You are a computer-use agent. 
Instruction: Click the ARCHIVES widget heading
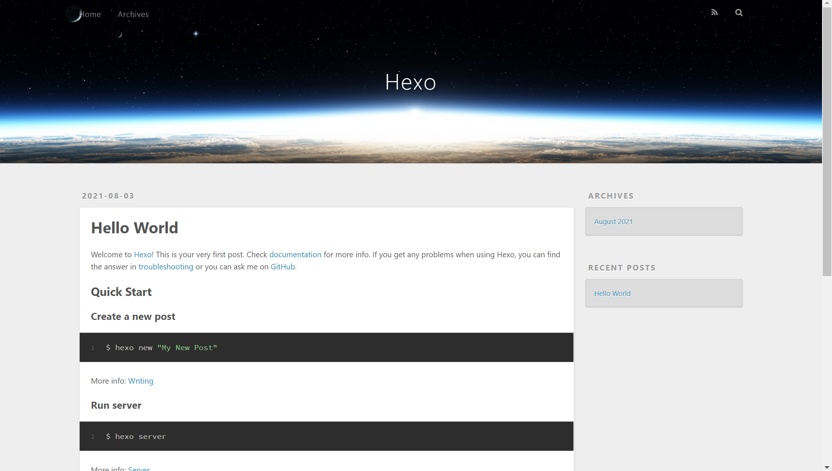611,196
